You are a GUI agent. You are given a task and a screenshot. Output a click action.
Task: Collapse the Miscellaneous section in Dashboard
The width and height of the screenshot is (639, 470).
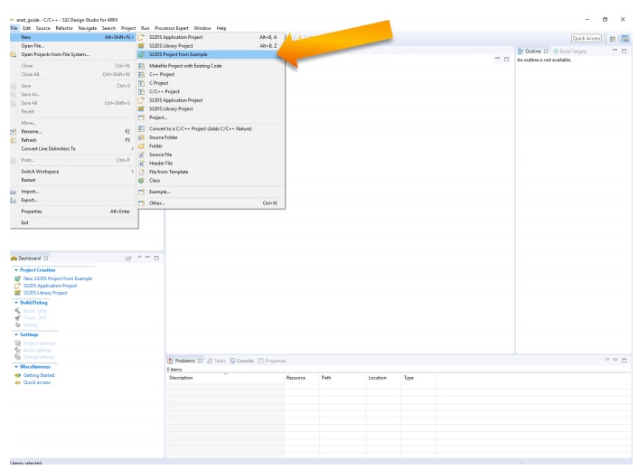pyautogui.click(x=14, y=367)
